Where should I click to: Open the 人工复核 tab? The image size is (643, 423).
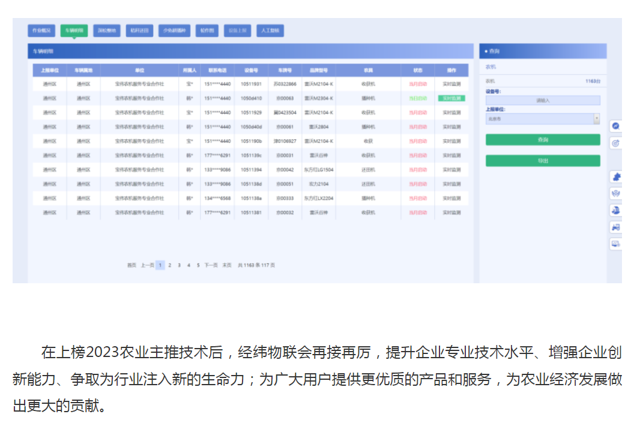[x=270, y=31]
